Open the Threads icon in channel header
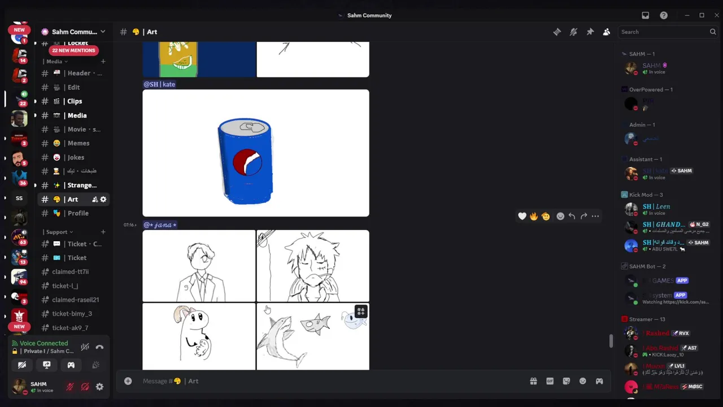The width and height of the screenshot is (723, 407). (557, 32)
